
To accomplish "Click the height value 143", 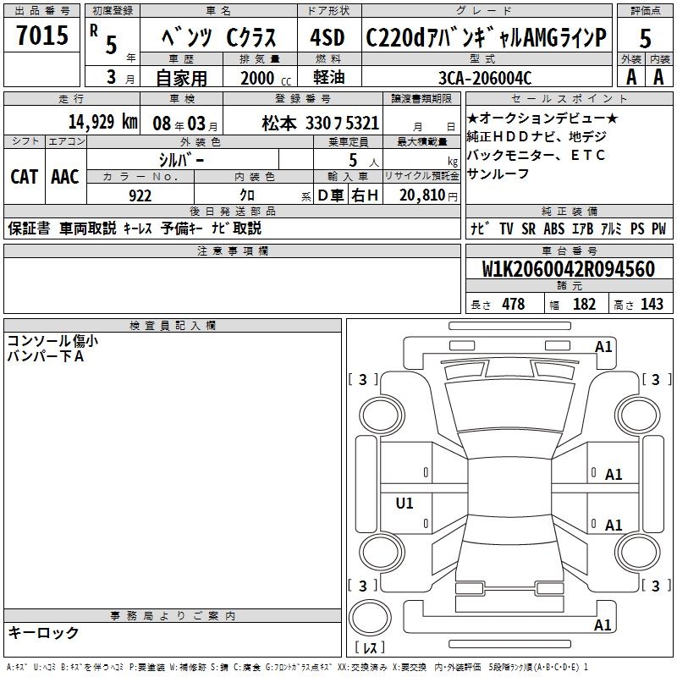I will (x=652, y=304).
